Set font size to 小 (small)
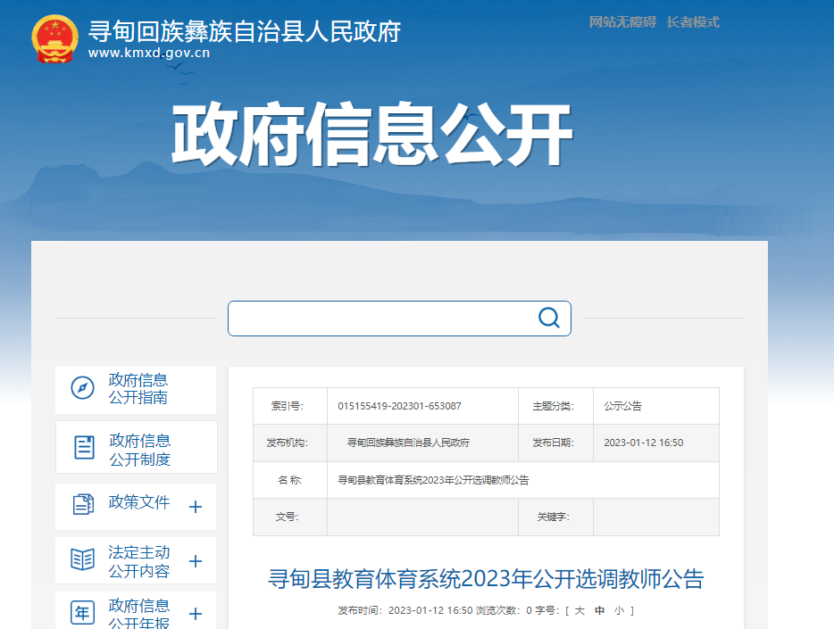 coord(619,610)
